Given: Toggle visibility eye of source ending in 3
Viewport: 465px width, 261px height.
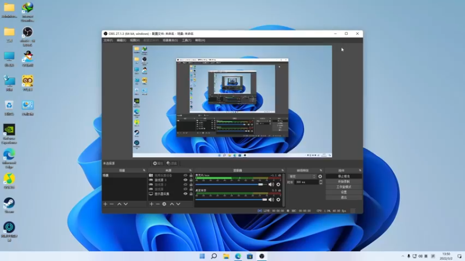Looking at the screenshot, I should pos(185,180).
